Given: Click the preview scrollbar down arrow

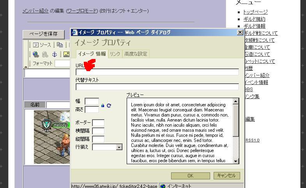Looking at the screenshot, I should pos(236,161).
